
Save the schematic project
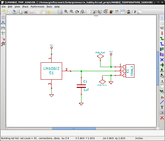click(x=14, y=12)
